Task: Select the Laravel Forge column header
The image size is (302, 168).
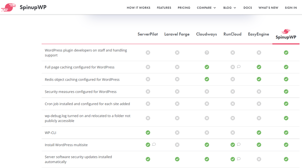Action: point(177,34)
